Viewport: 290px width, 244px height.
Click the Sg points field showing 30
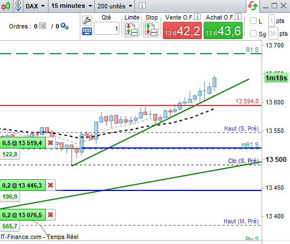pos(273,34)
